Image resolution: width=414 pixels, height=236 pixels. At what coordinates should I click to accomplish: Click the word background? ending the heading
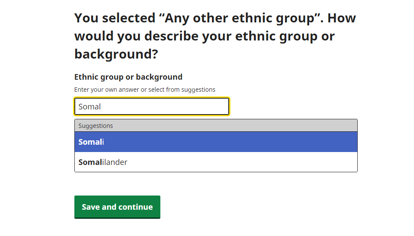coord(116,54)
